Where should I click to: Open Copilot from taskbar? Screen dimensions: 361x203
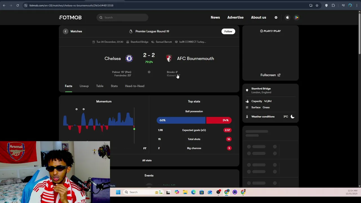click(177, 192)
